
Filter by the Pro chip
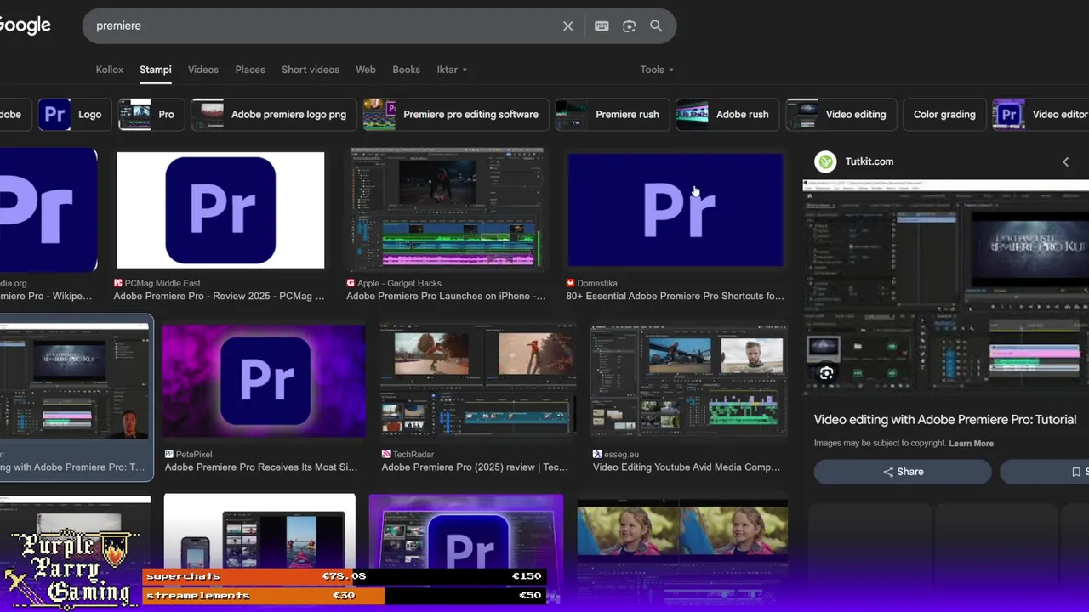pyautogui.click(x=151, y=114)
